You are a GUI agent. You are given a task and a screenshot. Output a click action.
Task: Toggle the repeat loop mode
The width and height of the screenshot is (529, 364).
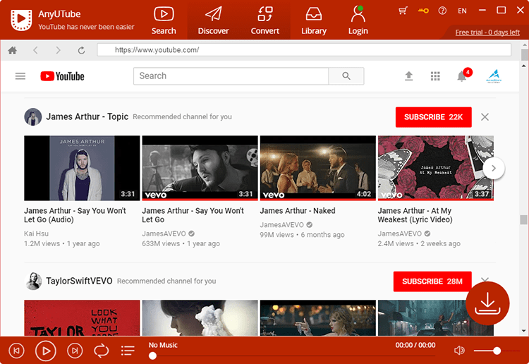(x=101, y=351)
